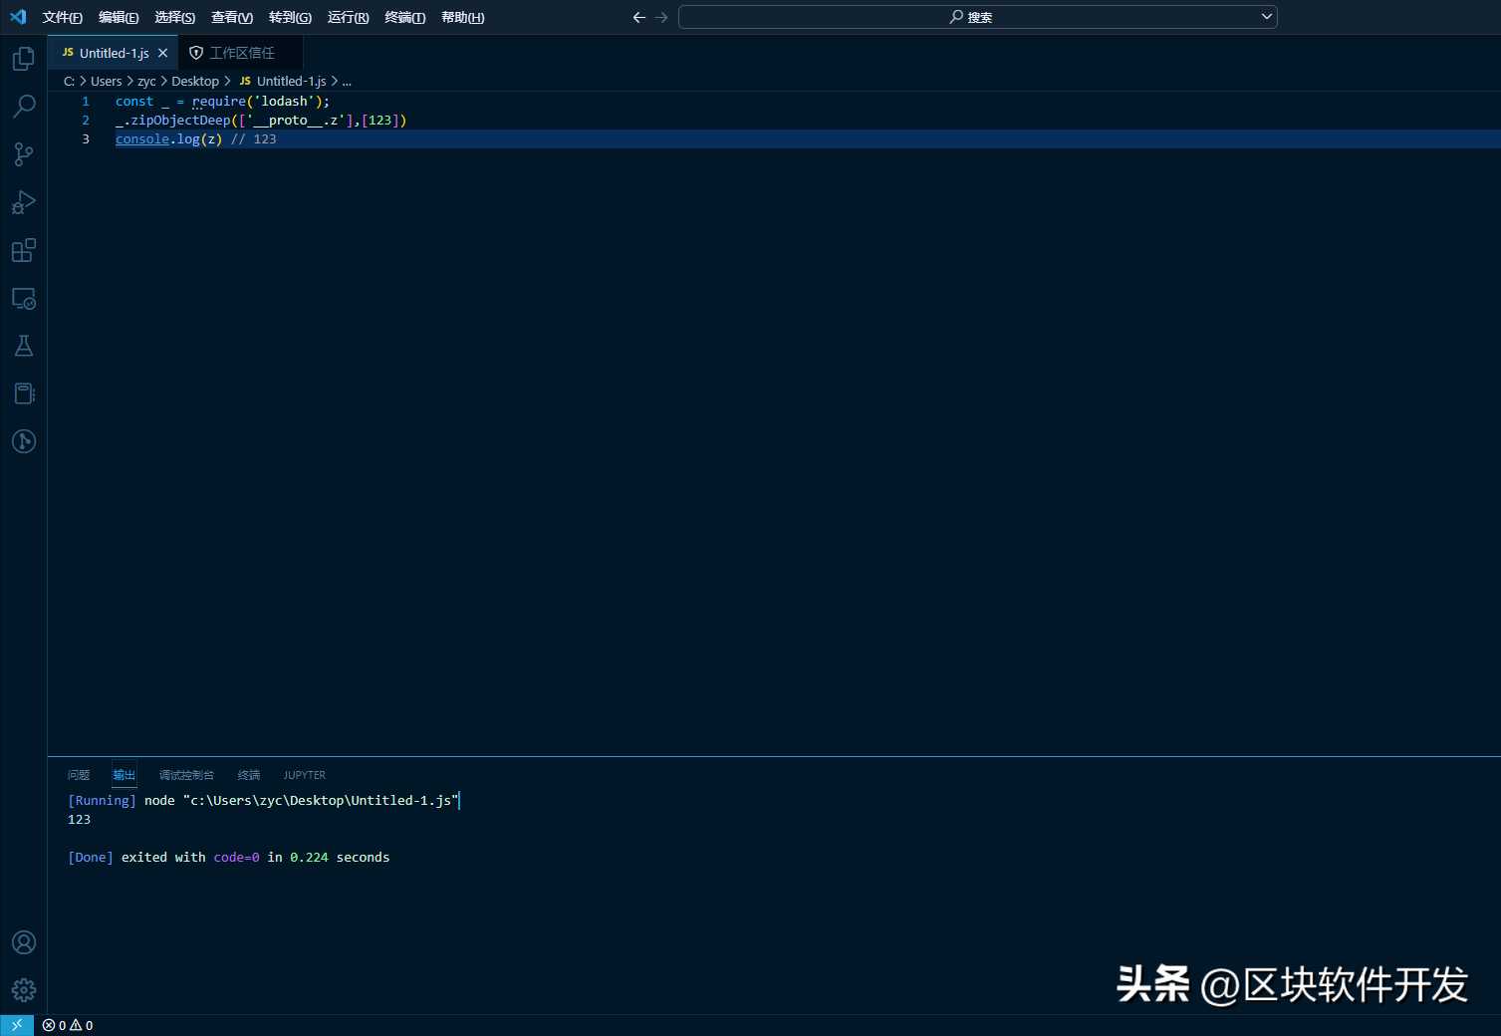Open the Search view in activity bar
1501x1036 pixels.
(24, 107)
